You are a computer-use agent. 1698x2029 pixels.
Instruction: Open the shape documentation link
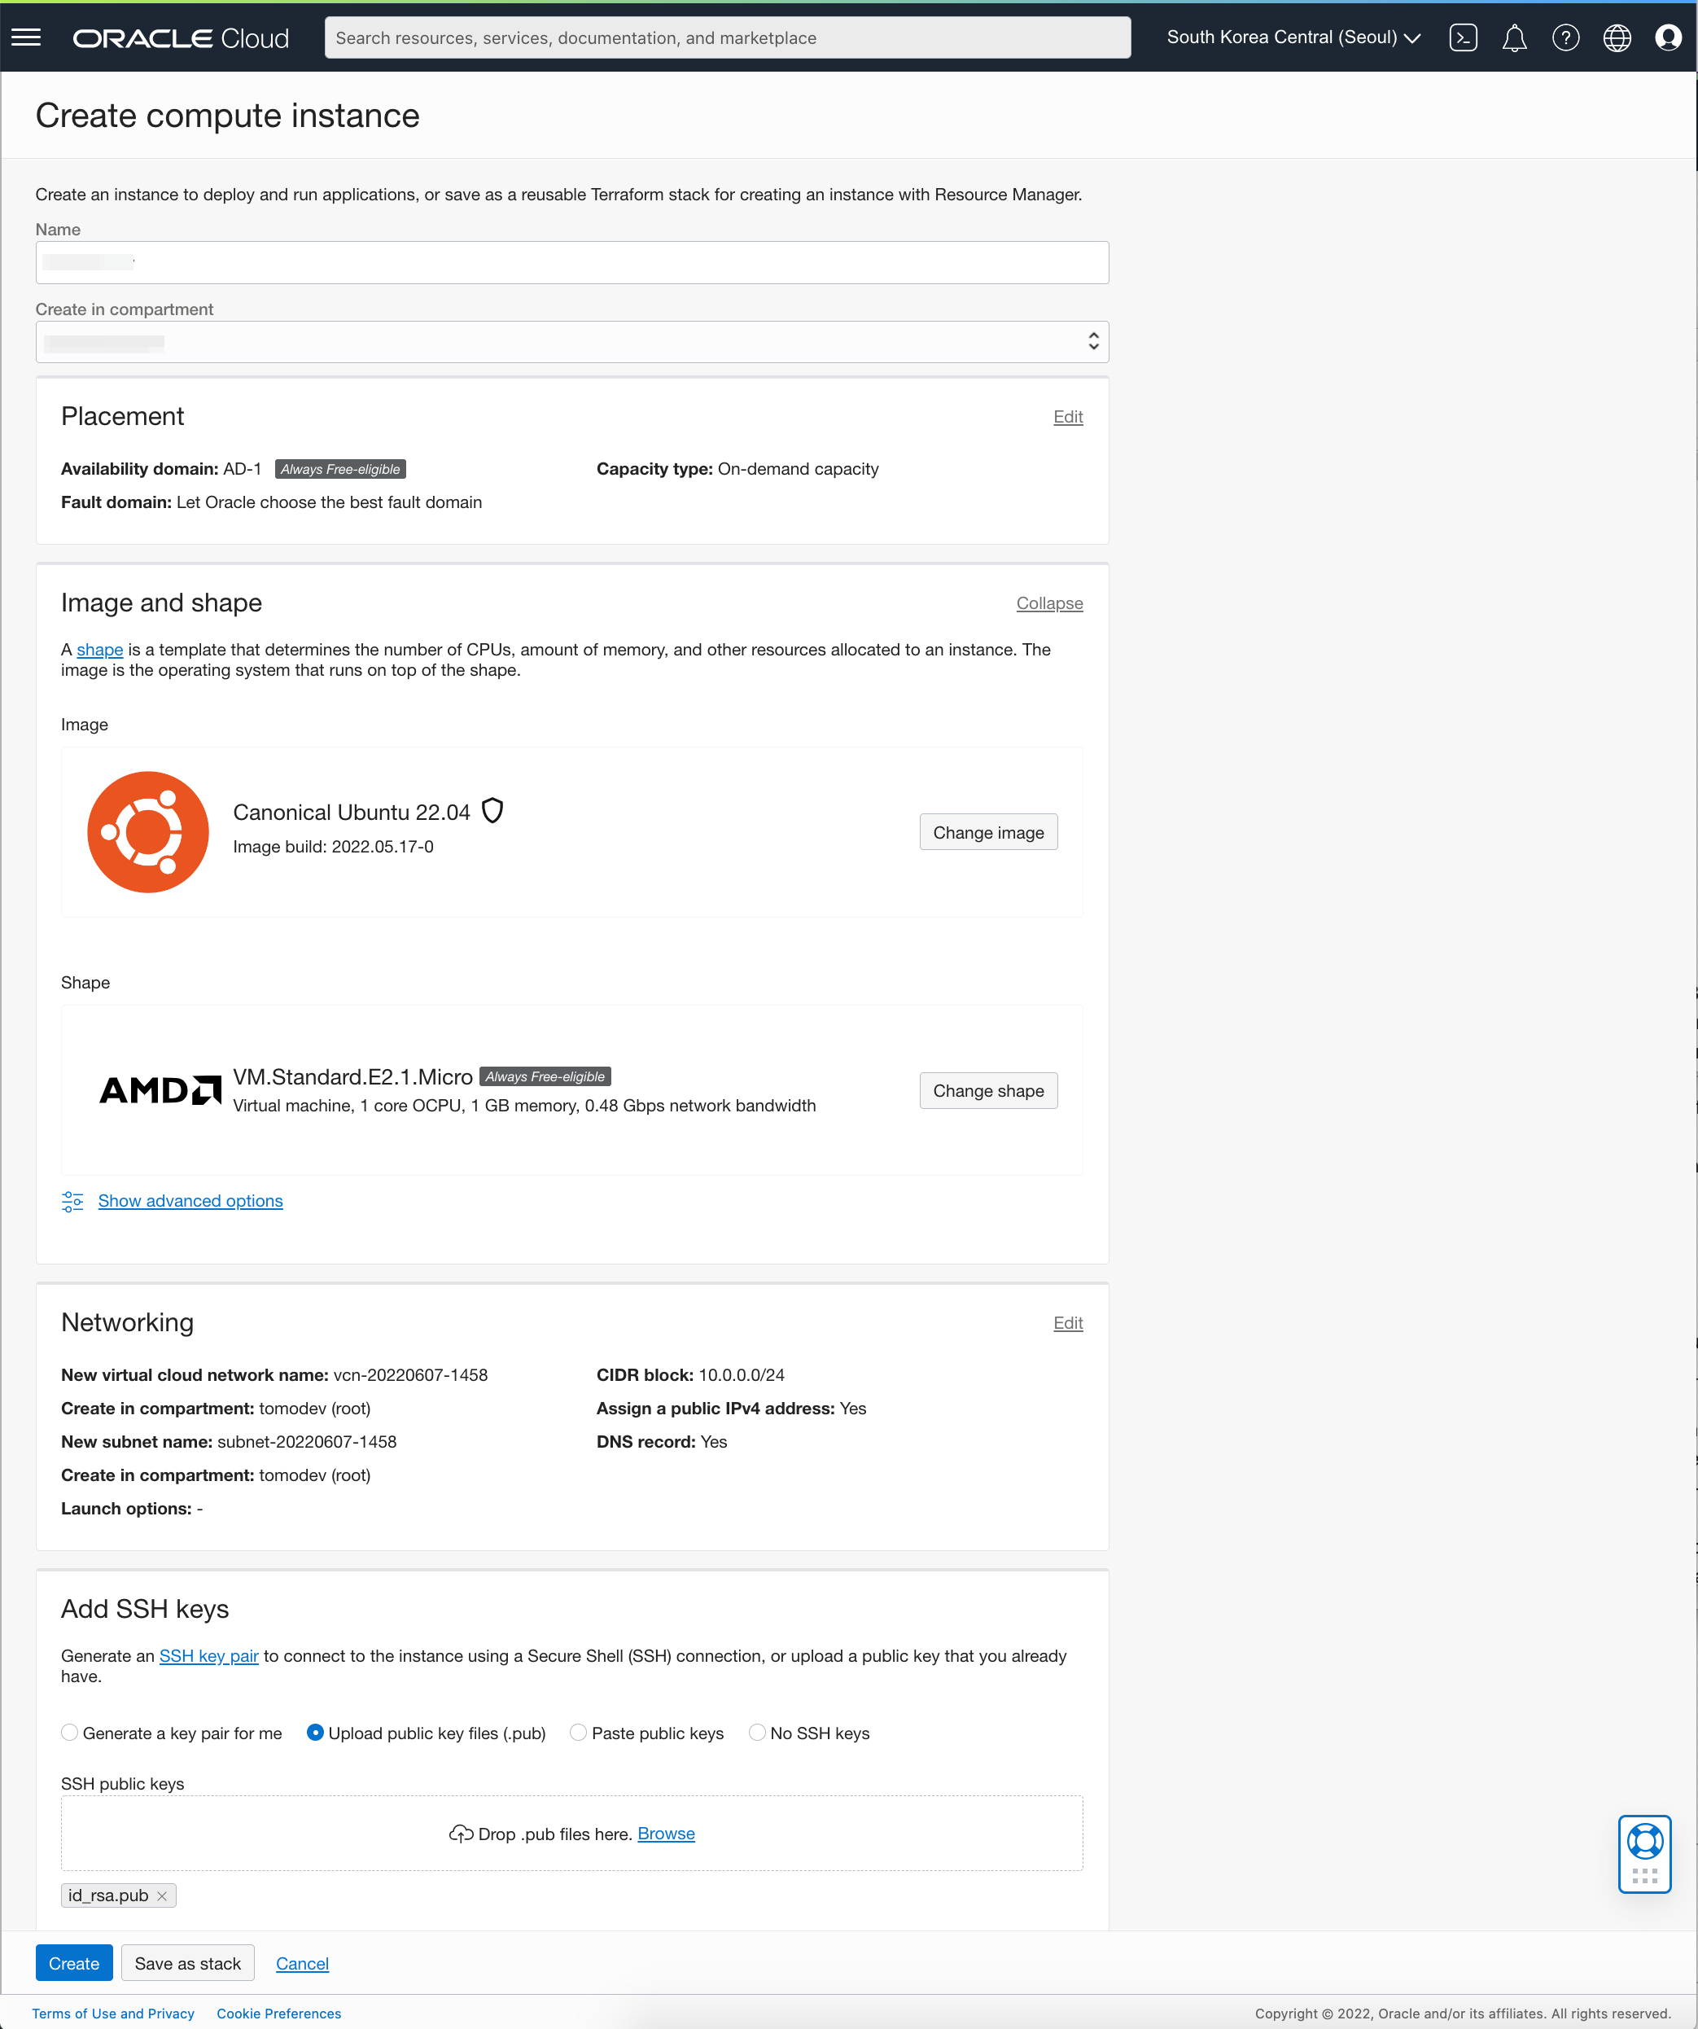click(x=98, y=649)
